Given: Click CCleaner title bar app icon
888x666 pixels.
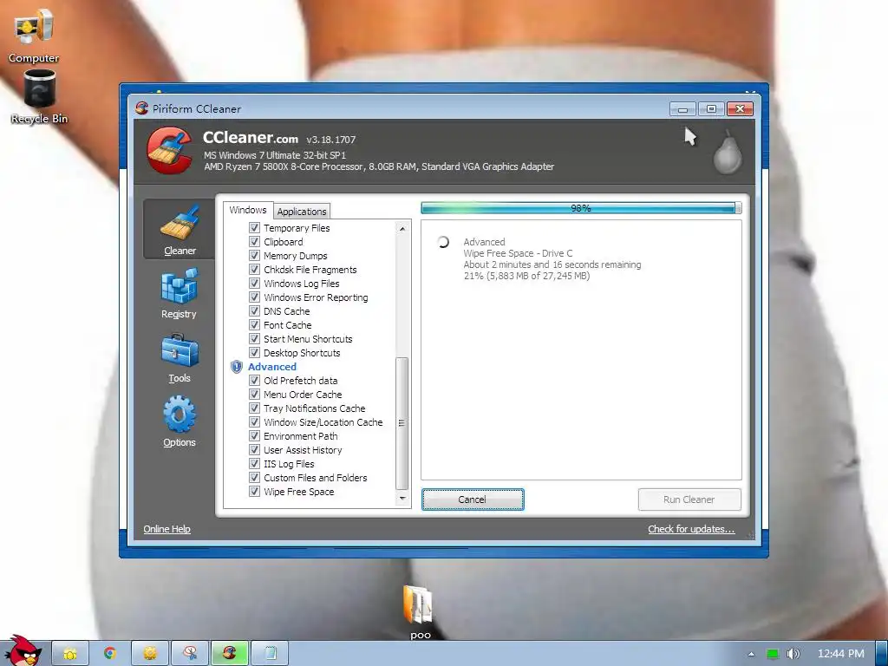Looking at the screenshot, I should (x=141, y=108).
